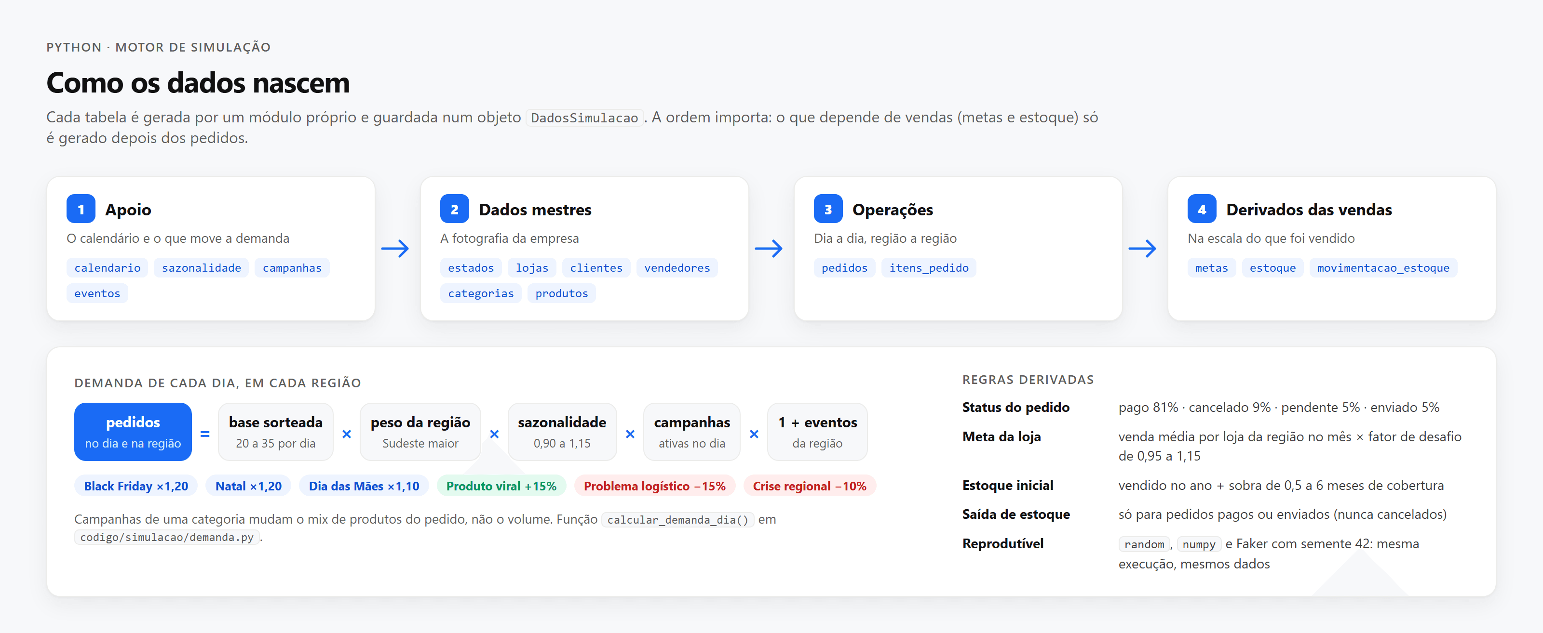Click the metas chip
The height and width of the screenshot is (633, 1543).
coord(1211,267)
